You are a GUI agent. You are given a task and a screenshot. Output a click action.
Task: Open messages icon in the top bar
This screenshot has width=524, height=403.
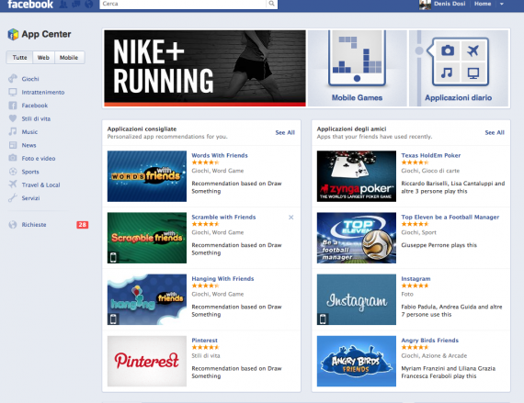coord(76,4)
